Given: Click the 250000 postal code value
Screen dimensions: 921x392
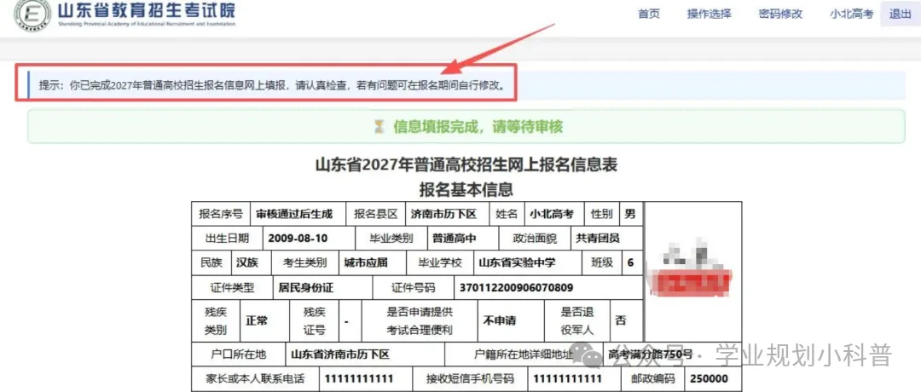Looking at the screenshot, I should tap(709, 378).
